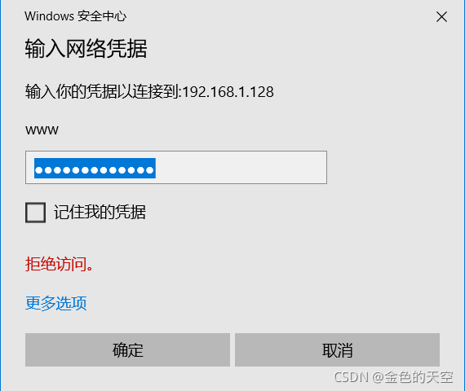
Task: Click the highlighted password dots
Action: [x=95, y=169]
